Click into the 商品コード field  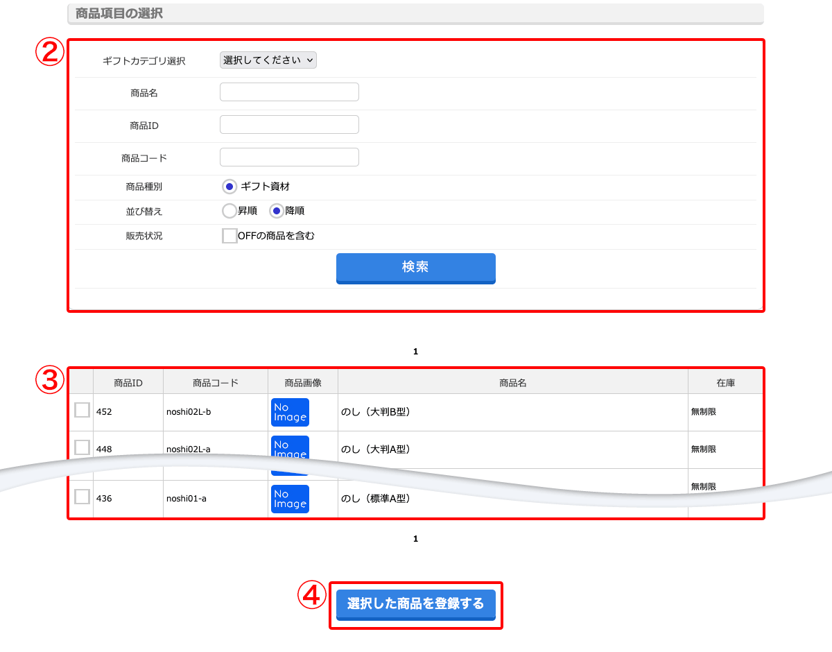click(x=289, y=157)
